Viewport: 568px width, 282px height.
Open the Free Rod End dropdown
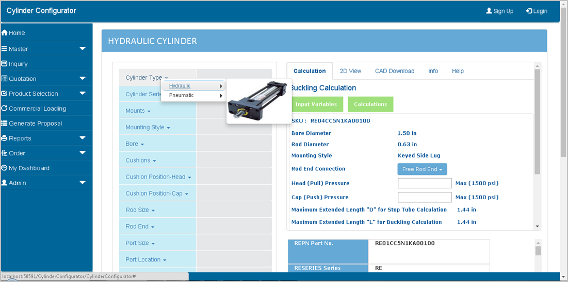422,169
